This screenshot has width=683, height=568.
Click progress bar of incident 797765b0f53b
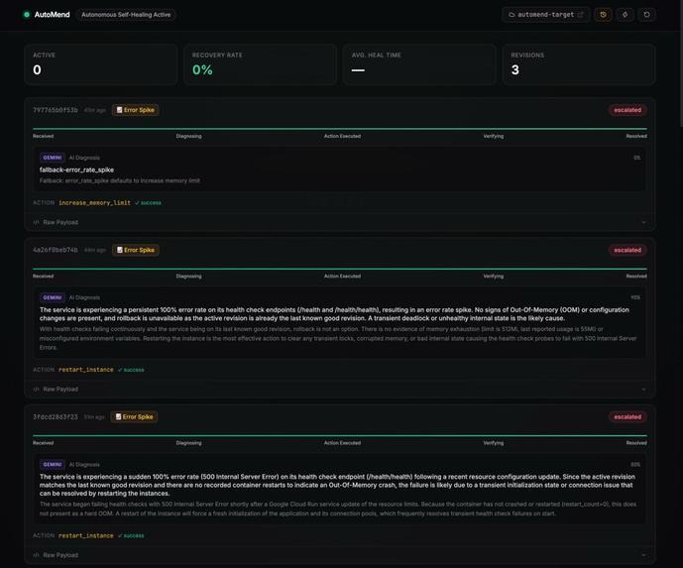[x=340, y=129]
